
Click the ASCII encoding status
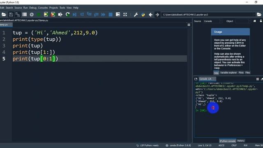click(221, 146)
